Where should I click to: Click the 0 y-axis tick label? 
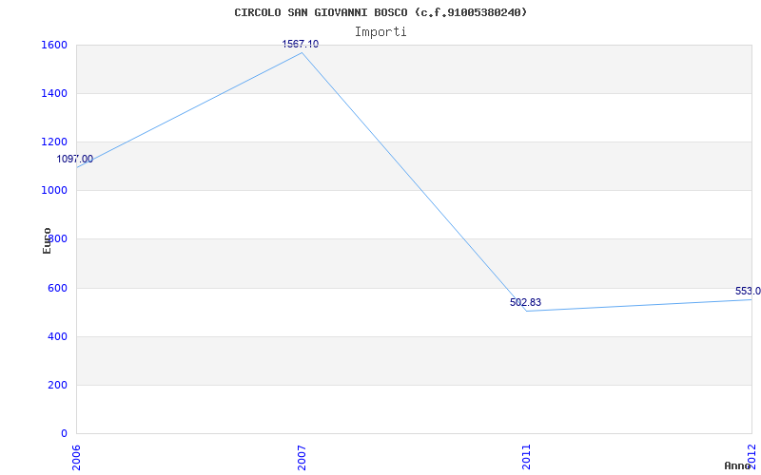64,433
